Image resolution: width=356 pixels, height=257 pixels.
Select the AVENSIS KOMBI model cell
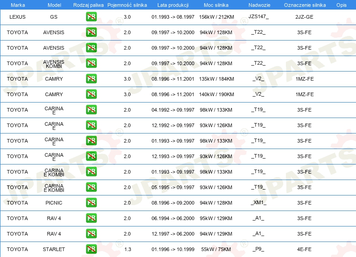pos(54,64)
